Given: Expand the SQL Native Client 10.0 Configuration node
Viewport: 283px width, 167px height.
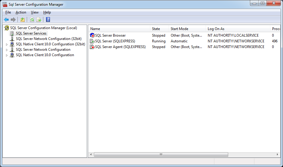Looking at the screenshot, I should coord(7,55).
